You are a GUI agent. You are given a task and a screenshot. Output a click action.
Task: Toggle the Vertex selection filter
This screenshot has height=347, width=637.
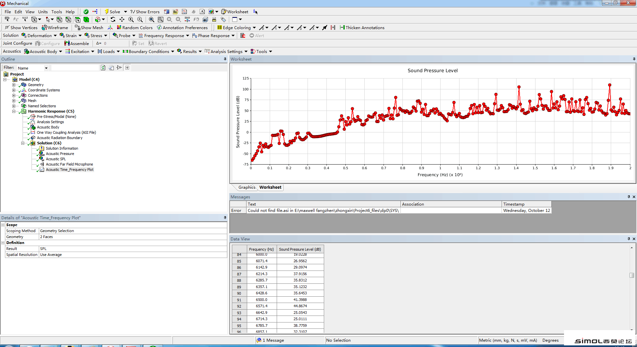tap(59, 20)
